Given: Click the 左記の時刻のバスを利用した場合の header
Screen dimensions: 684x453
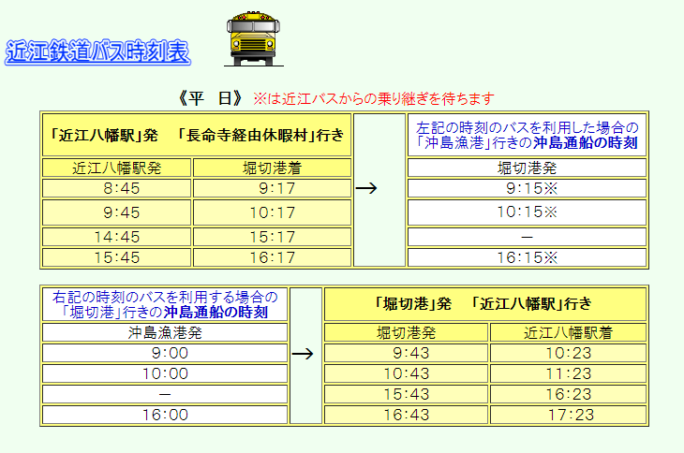Looking at the screenshot, I should click(527, 135).
